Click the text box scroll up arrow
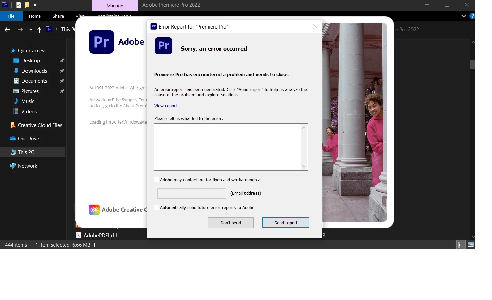 (x=304, y=128)
